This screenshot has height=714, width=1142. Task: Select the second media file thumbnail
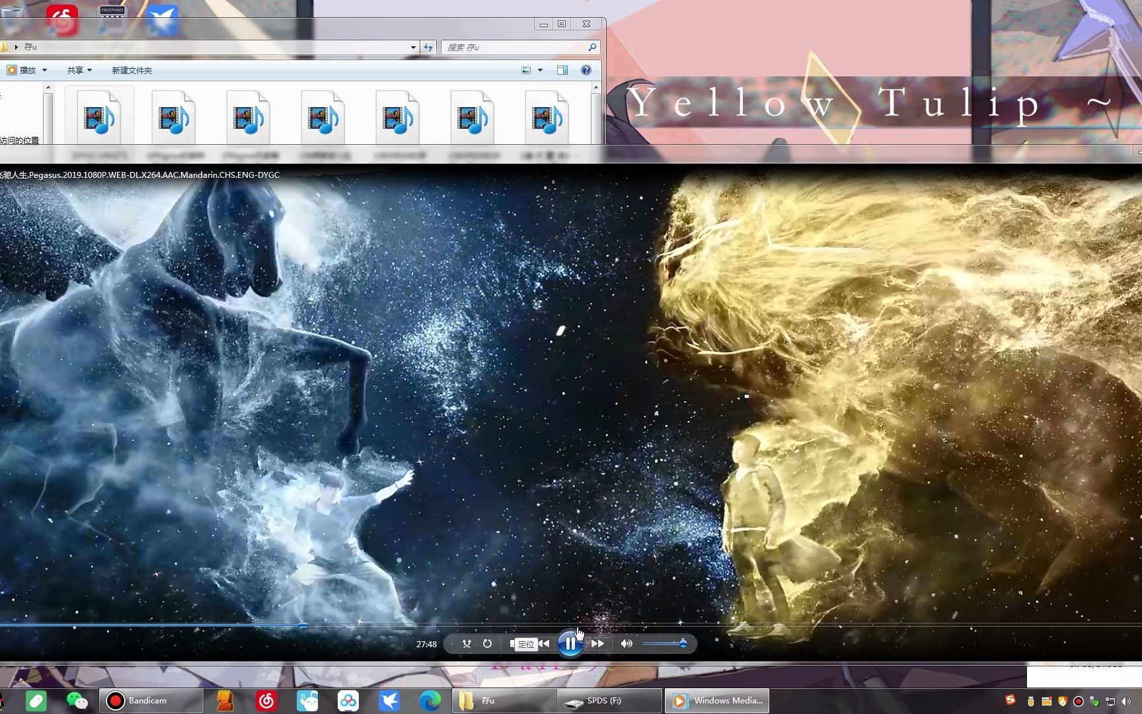[x=174, y=118]
